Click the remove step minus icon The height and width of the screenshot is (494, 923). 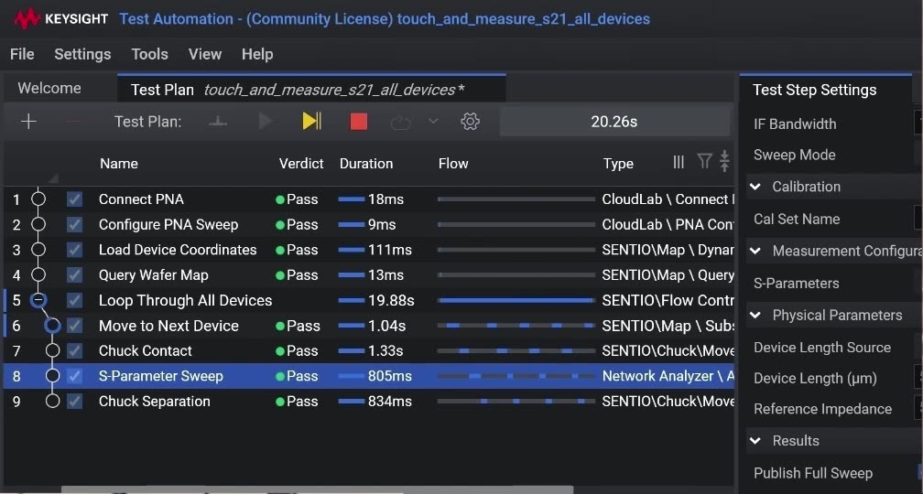[73, 122]
